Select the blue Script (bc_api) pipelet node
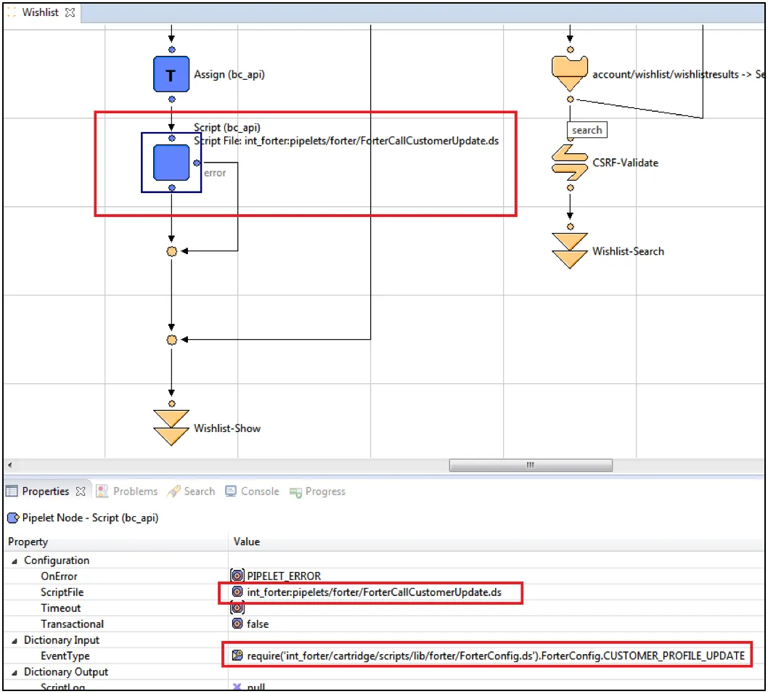 point(171,163)
